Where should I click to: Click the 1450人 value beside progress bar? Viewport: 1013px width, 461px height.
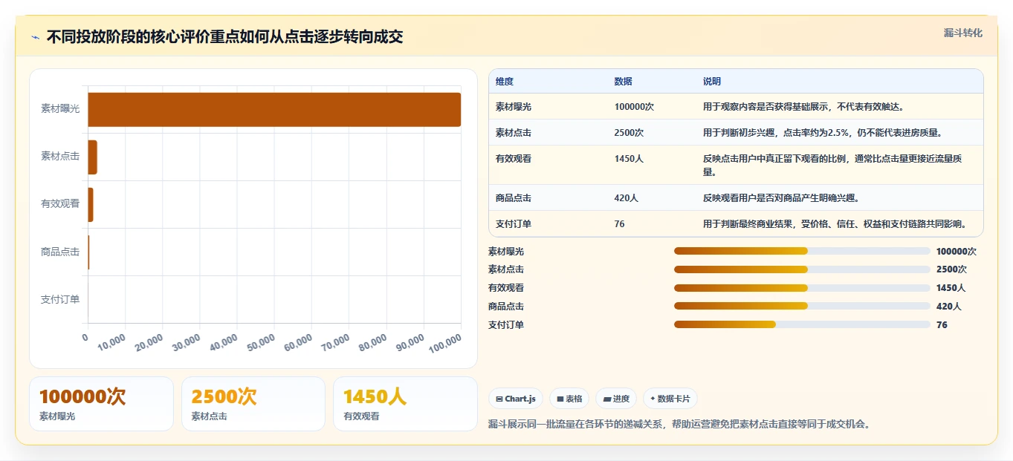tap(951, 288)
